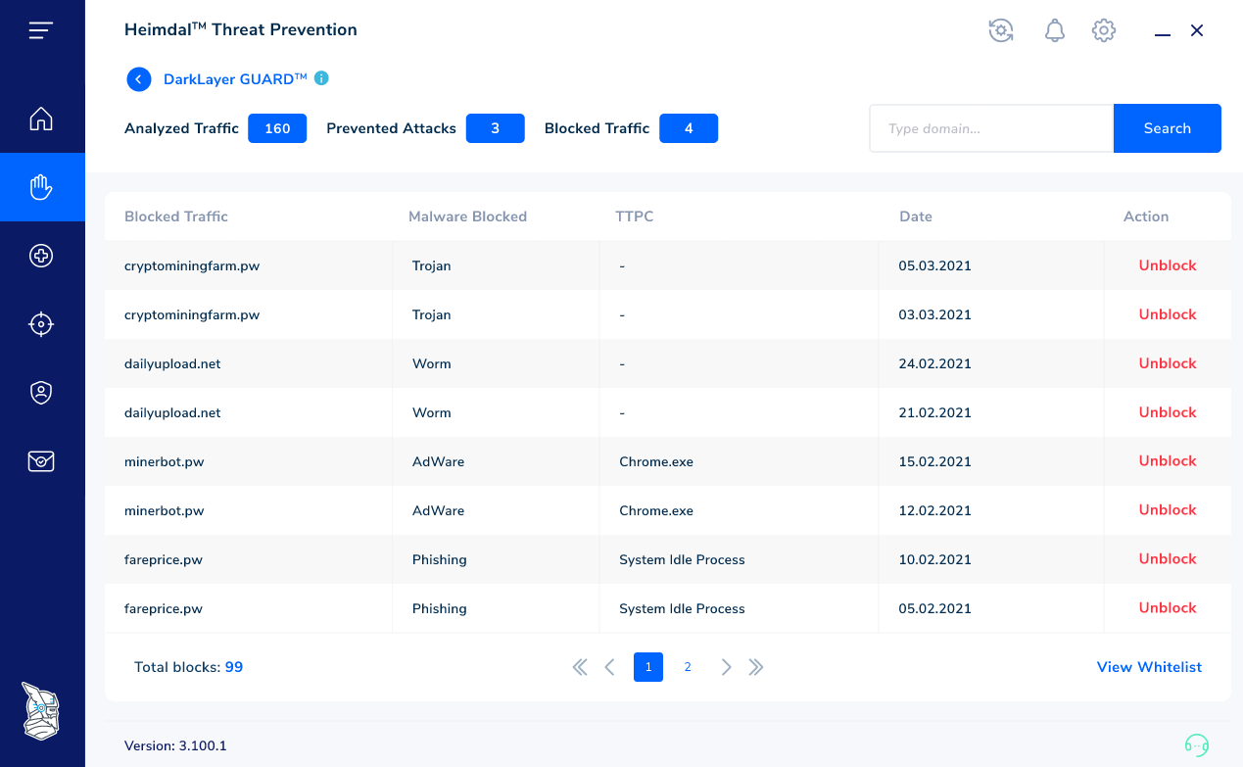1243x767 pixels.
Task: Open notifications bell
Action: click(1055, 30)
